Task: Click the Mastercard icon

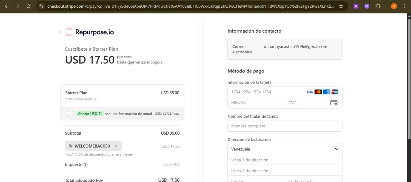Action: (x=318, y=92)
